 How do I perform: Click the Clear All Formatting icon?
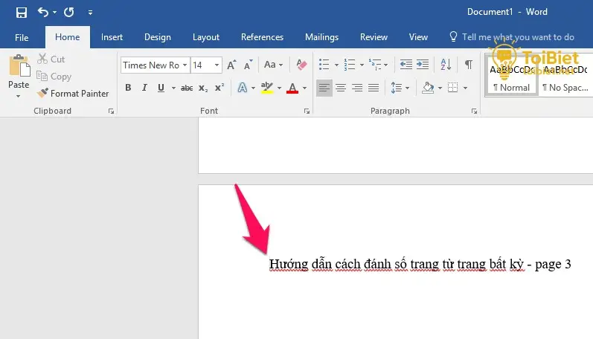click(302, 65)
